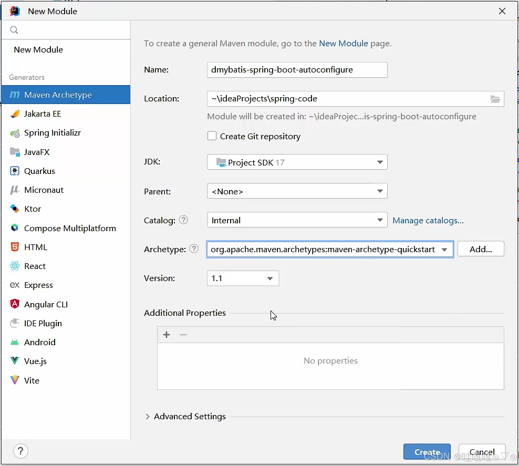Select Angular CLI generator

coord(66,304)
